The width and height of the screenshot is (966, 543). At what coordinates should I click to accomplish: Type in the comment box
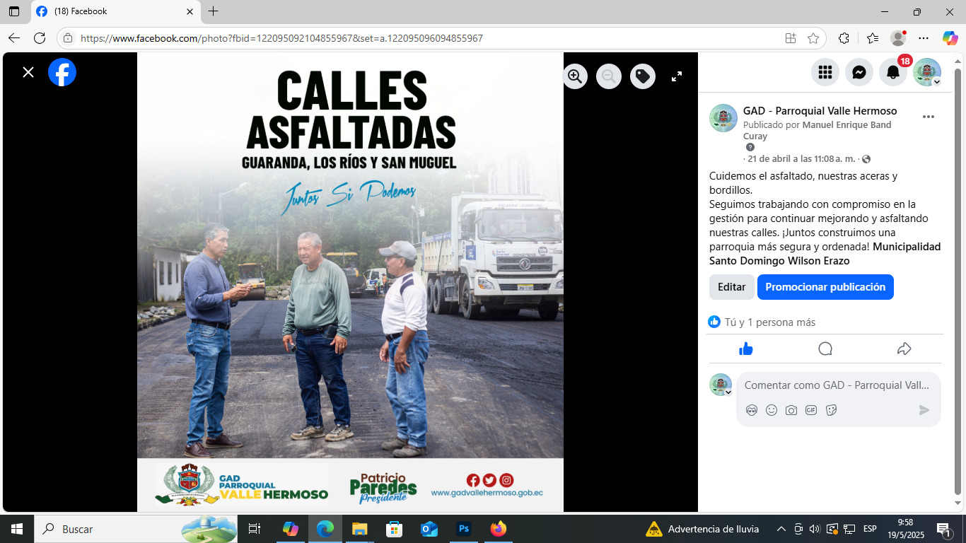[x=837, y=385]
